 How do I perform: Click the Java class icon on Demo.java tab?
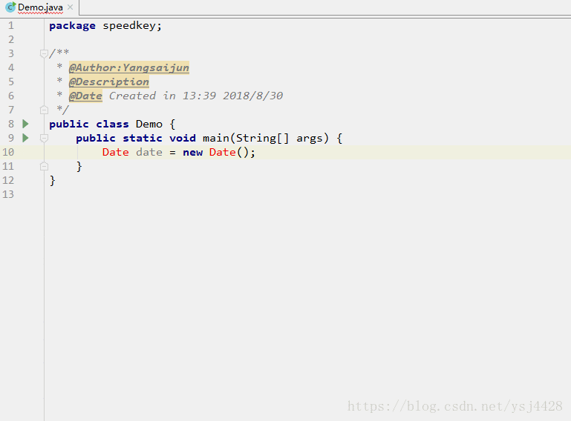pos(10,7)
